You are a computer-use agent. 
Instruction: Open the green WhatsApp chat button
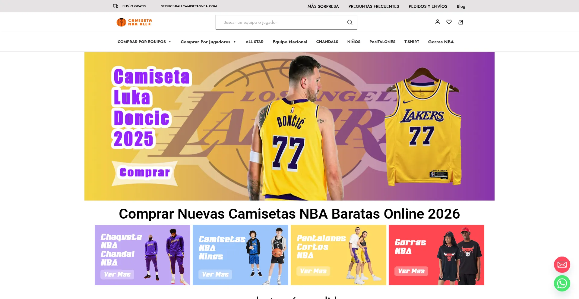[x=562, y=283]
